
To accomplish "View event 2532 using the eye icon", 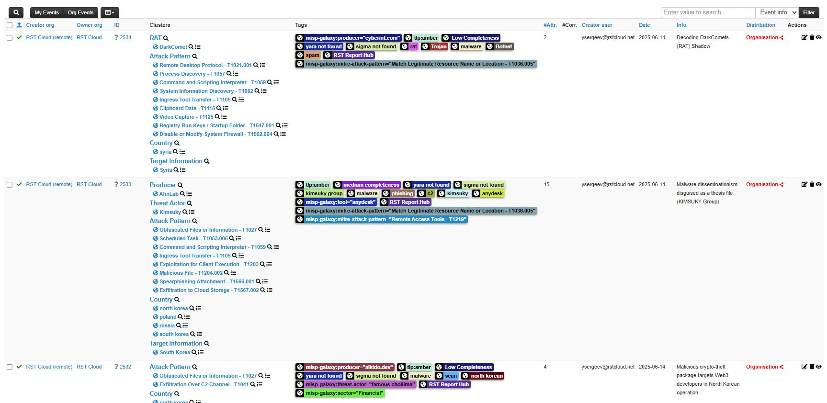I will pos(819,367).
